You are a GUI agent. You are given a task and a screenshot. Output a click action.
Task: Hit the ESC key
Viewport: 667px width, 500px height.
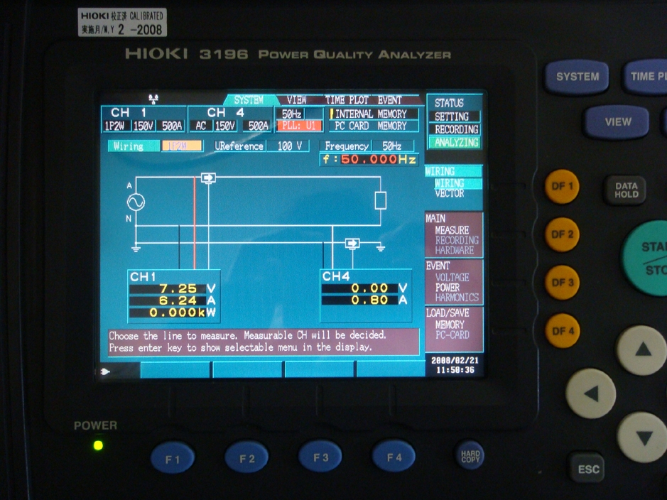(x=588, y=469)
